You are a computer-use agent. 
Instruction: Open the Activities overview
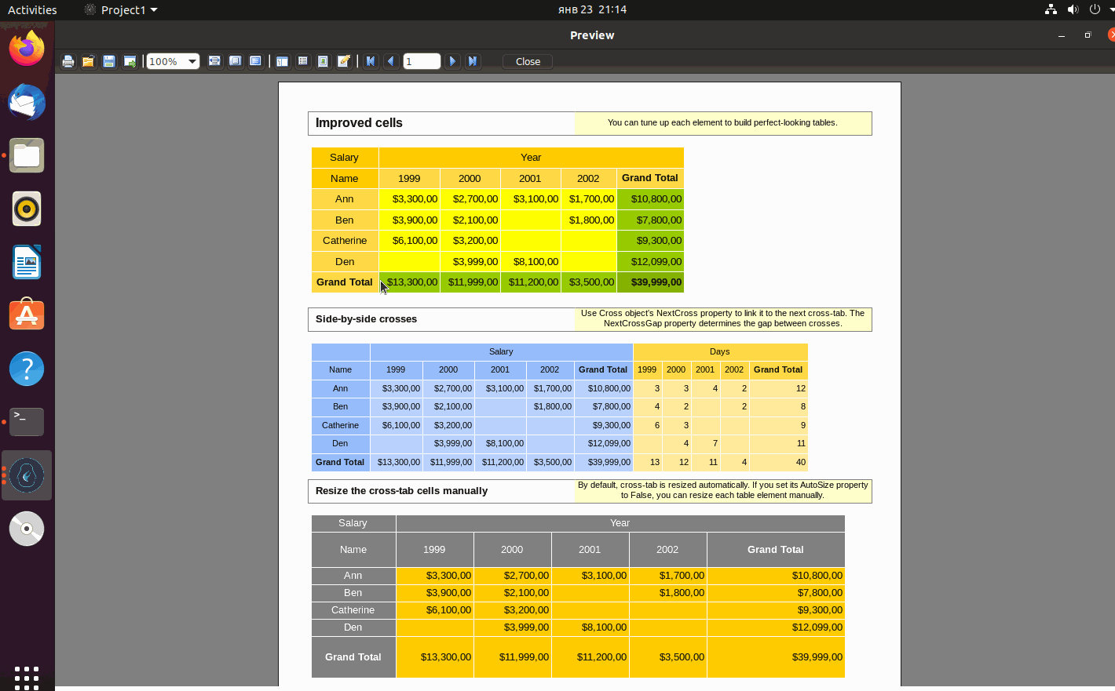pyautogui.click(x=32, y=9)
